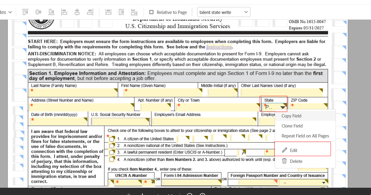Screen dimensions: 371x195
Task: Click the match width icon
Action: 108,12
